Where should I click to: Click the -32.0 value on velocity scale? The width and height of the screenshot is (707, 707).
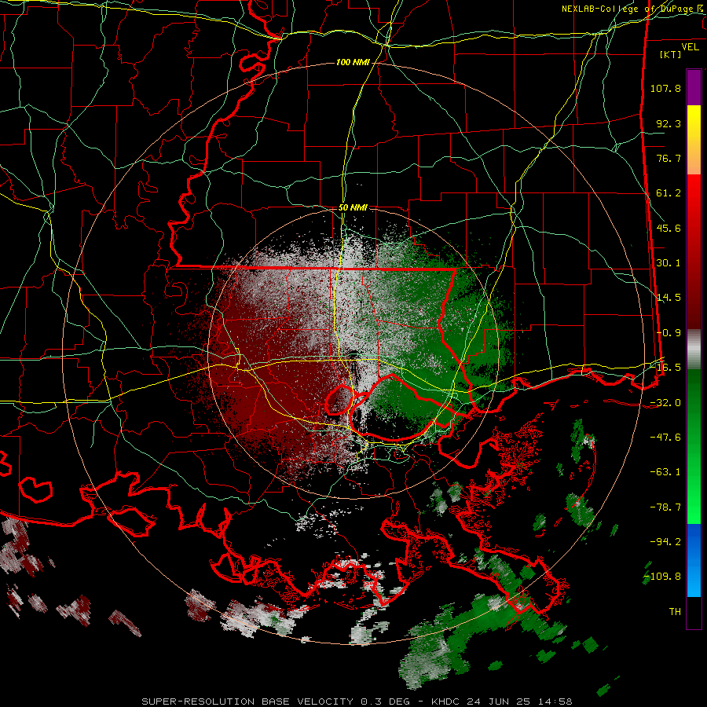click(x=665, y=403)
